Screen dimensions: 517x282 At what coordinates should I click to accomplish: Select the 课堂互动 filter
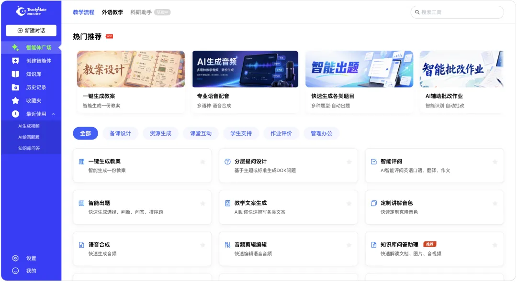(201, 133)
